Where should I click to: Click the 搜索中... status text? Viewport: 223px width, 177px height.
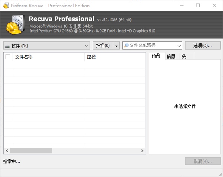[12, 161]
